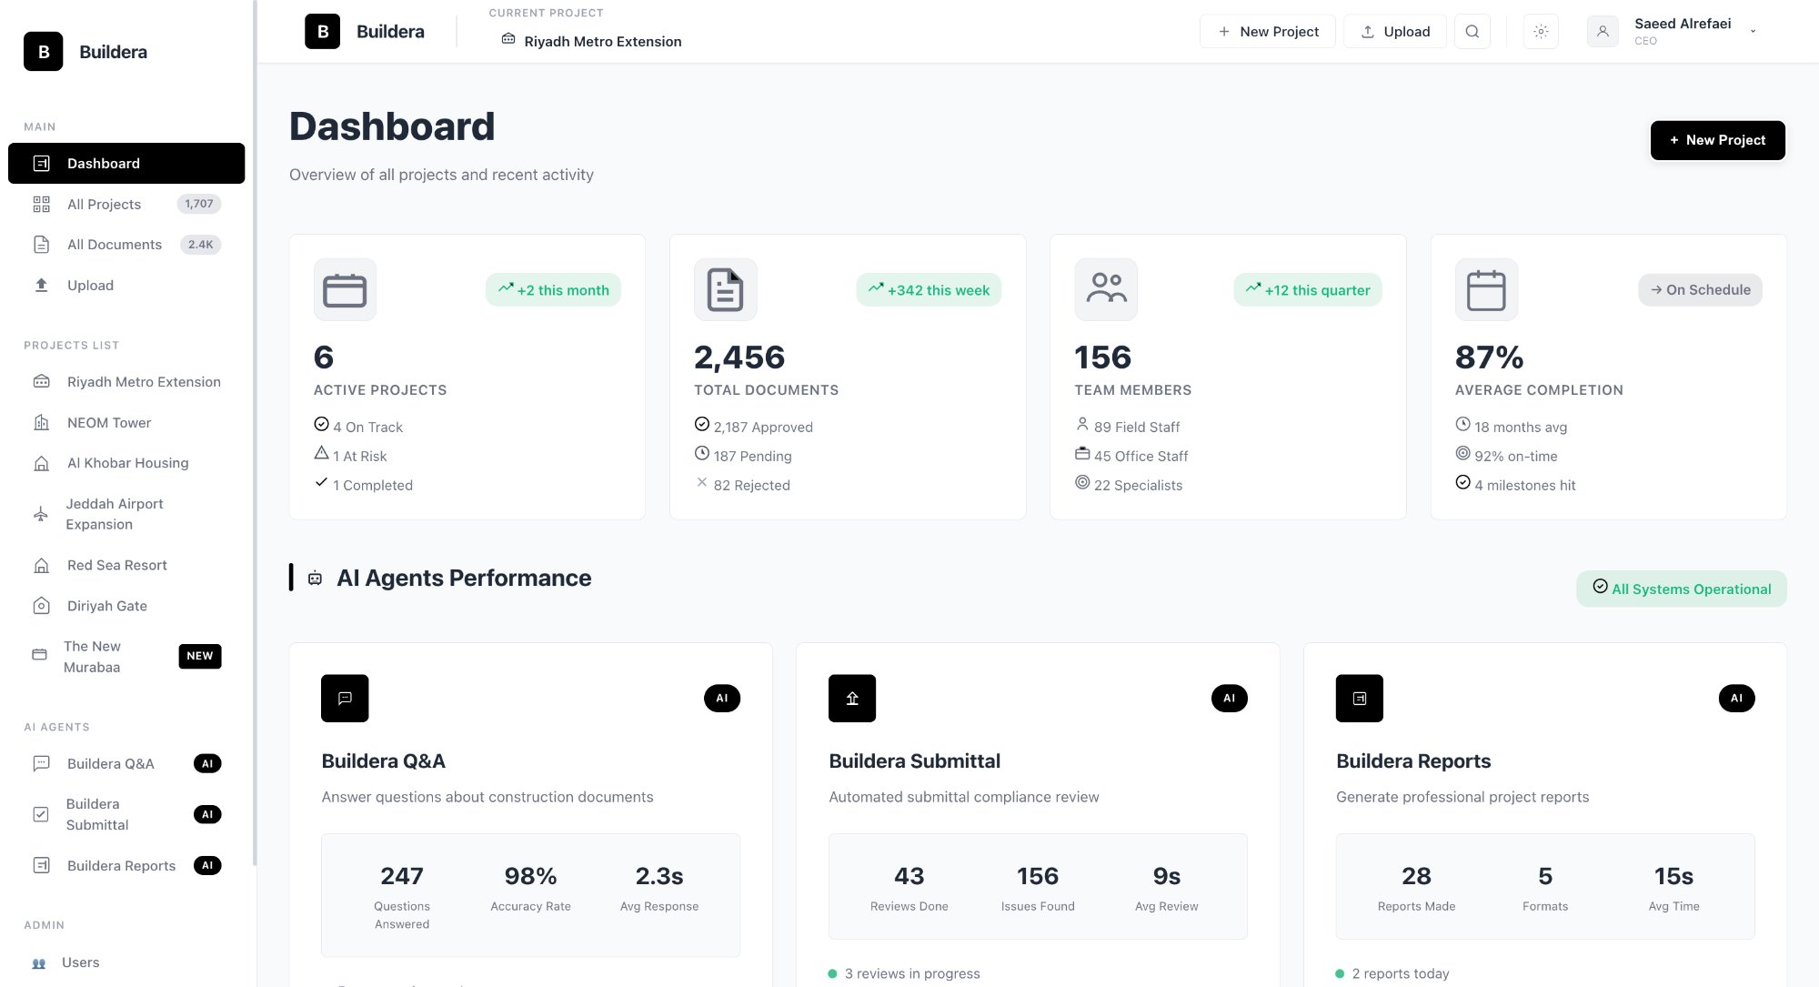1819x987 pixels.
Task: Open the Users admin icon
Action: (41, 962)
